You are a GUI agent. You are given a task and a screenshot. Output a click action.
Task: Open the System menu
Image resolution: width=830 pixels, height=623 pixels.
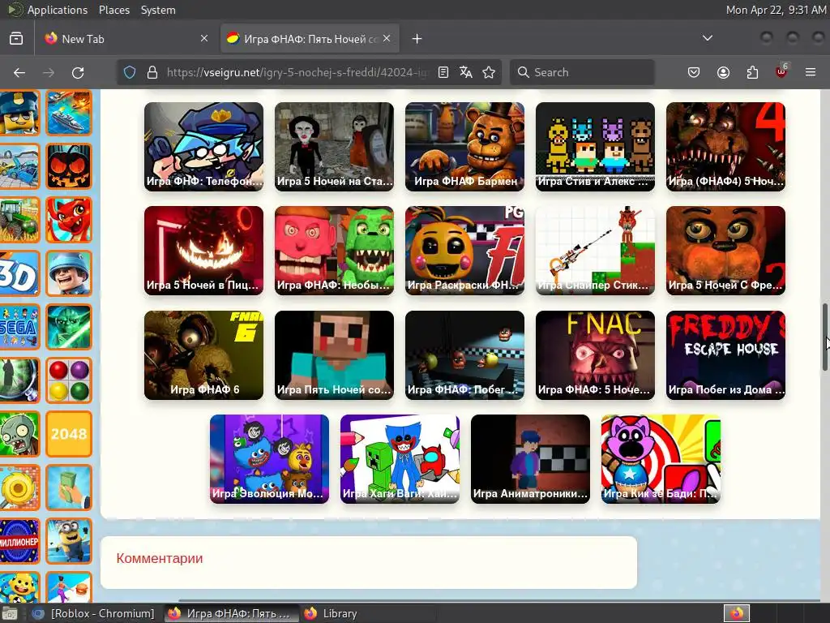[x=158, y=10]
